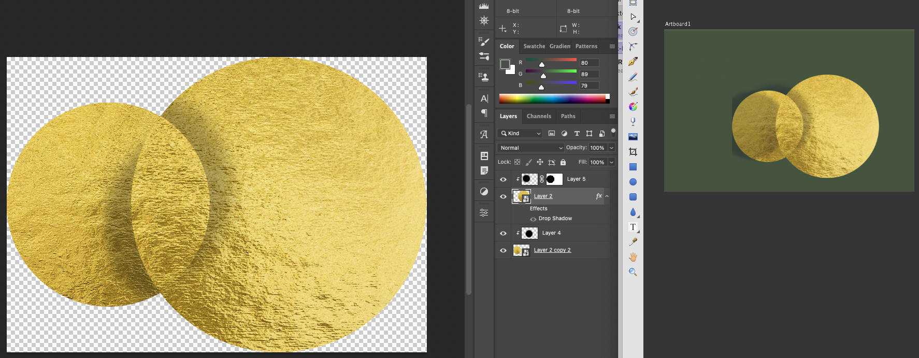Select the Rounded Rectangle shape tool
This screenshot has height=358, width=919.
coord(633,197)
